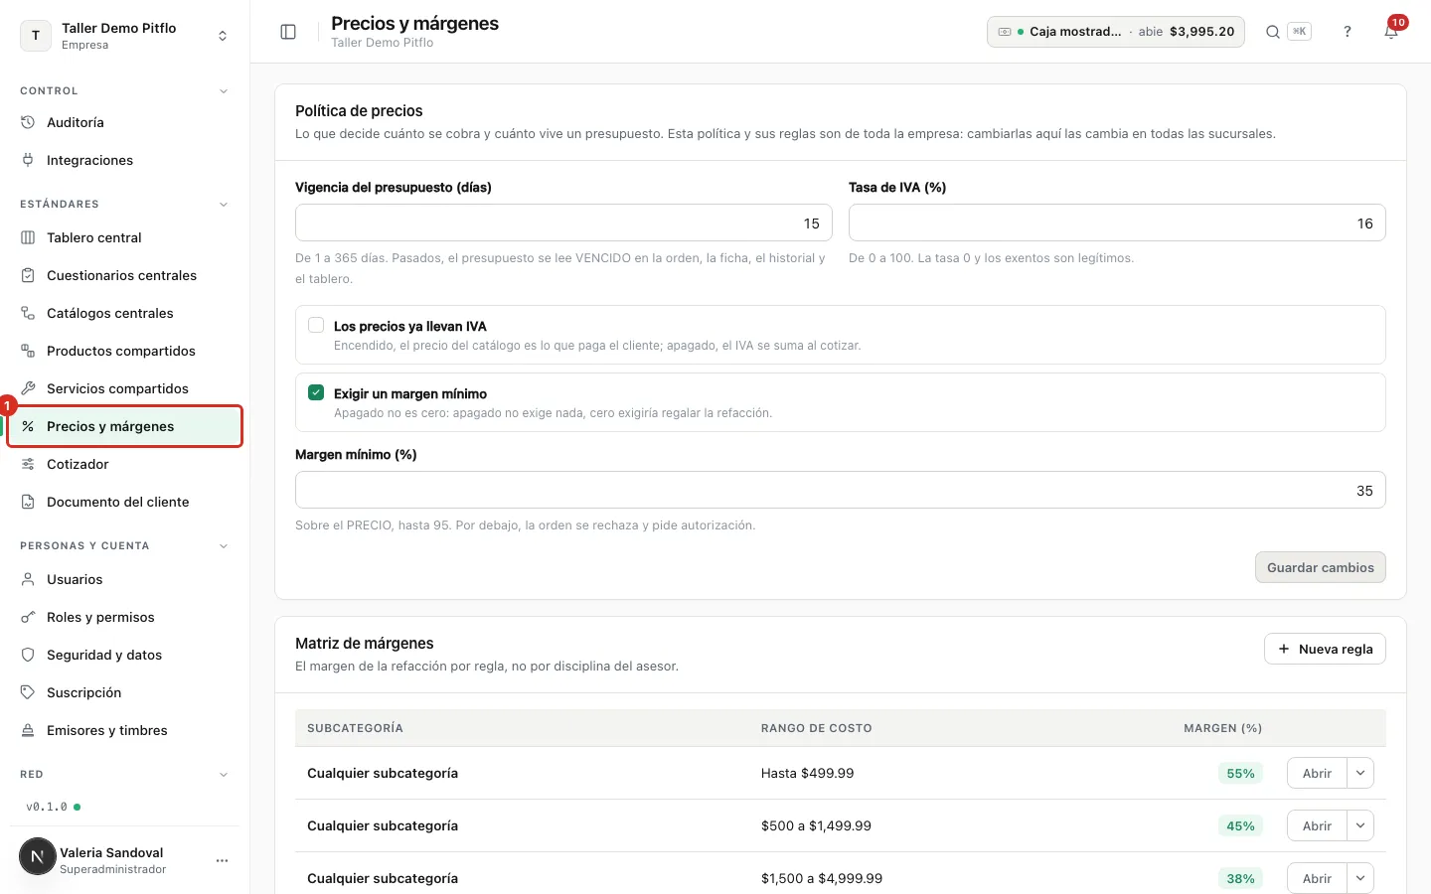The image size is (1431, 894).
Task: Open dropdown arrow for the 55% margin rule
Action: click(x=1360, y=773)
